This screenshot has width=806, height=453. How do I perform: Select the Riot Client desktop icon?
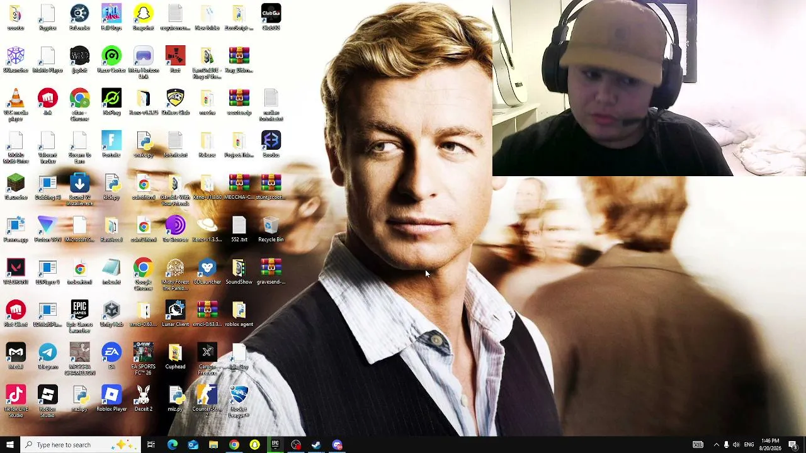(16, 314)
